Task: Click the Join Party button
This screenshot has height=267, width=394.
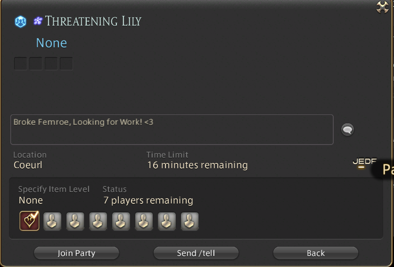Action: coord(76,253)
